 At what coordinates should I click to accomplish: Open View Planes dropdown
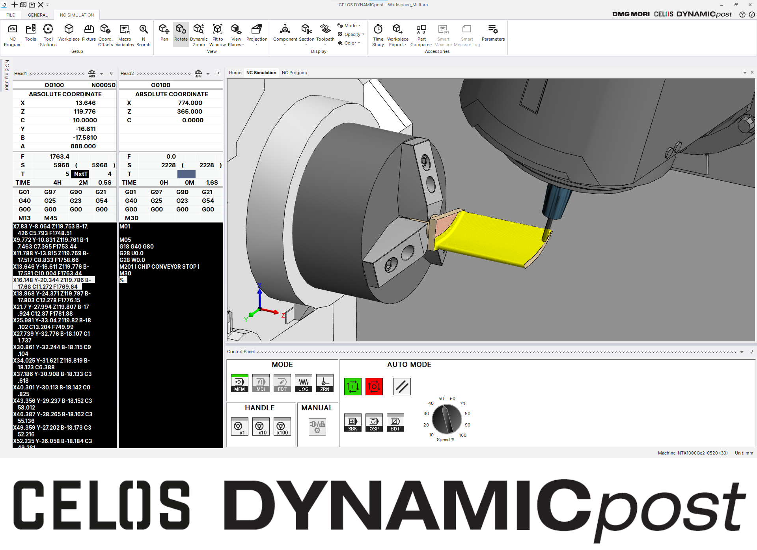coord(236,35)
